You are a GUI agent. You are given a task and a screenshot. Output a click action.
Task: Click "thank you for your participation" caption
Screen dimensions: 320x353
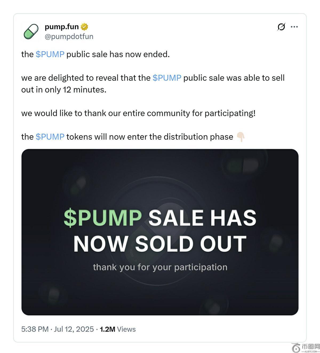click(x=160, y=267)
